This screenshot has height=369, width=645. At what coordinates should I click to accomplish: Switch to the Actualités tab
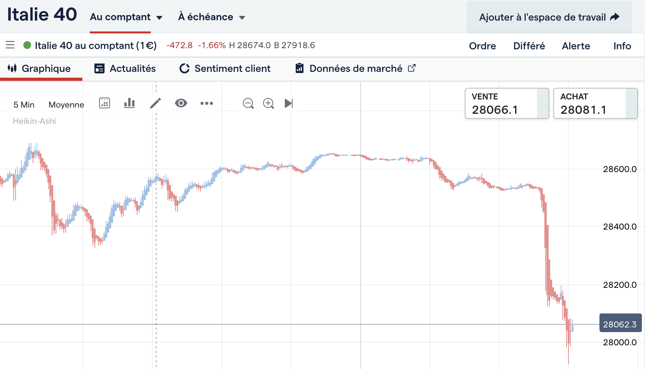[125, 68]
